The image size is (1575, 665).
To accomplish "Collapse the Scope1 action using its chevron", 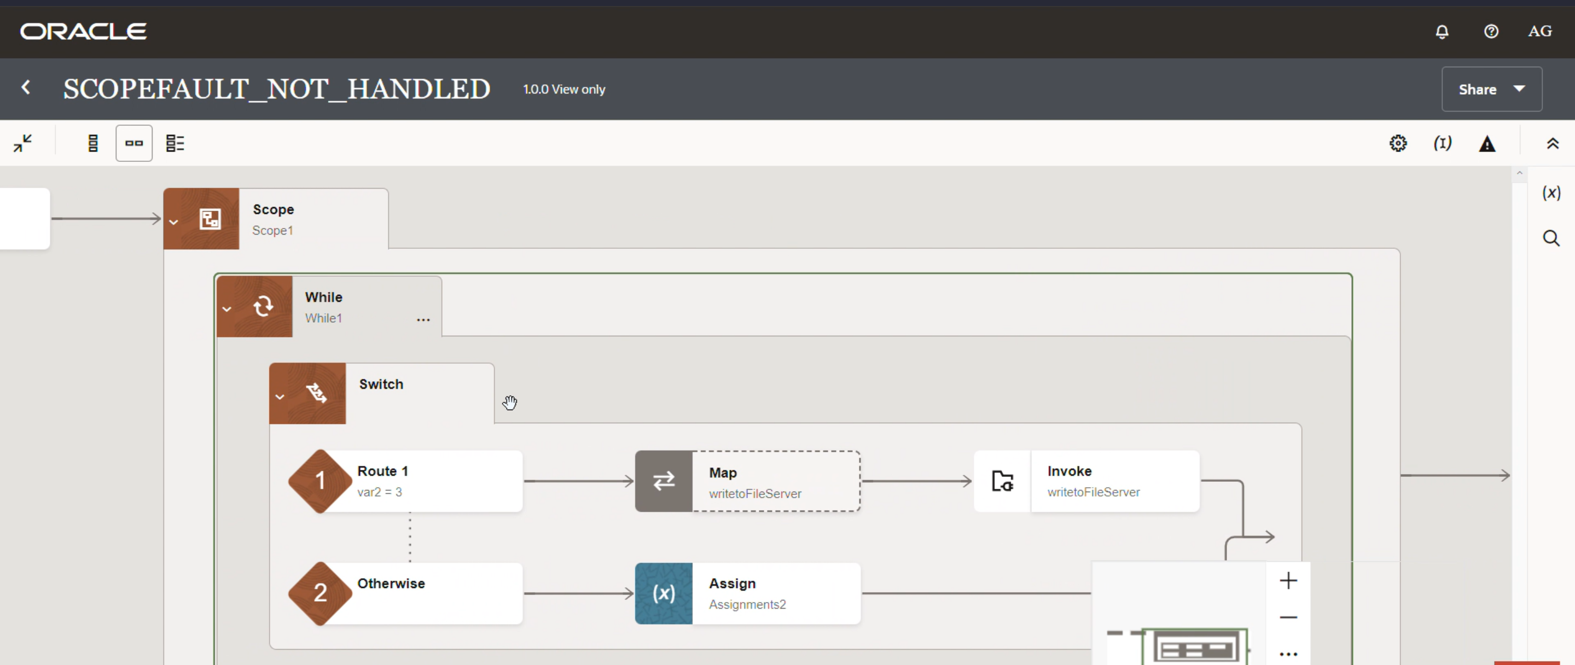I will (x=173, y=221).
